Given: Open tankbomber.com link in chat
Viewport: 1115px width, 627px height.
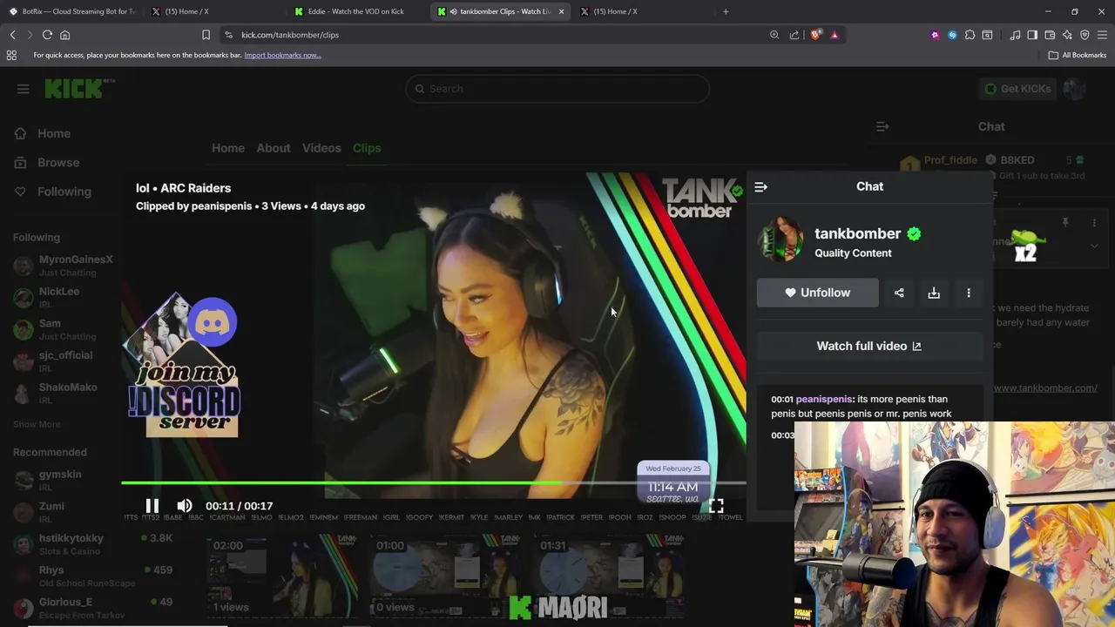Looking at the screenshot, I should (x=1045, y=388).
